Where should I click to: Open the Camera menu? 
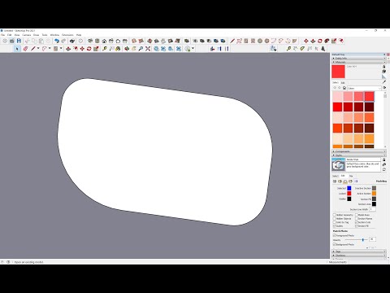pyautogui.click(x=27, y=35)
